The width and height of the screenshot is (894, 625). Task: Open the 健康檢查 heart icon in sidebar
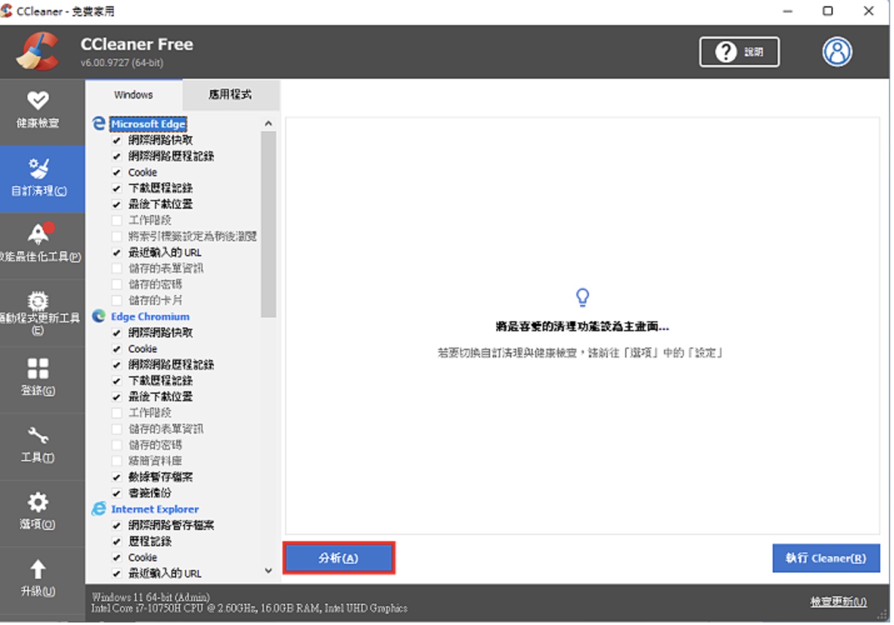tap(38, 100)
